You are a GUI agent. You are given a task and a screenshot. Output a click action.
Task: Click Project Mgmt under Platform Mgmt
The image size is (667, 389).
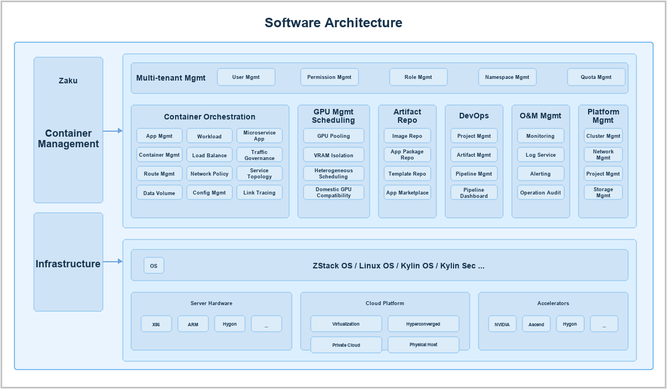pyautogui.click(x=603, y=174)
